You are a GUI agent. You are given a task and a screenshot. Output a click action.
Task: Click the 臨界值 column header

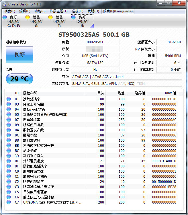pyautogui.click(x=136, y=93)
